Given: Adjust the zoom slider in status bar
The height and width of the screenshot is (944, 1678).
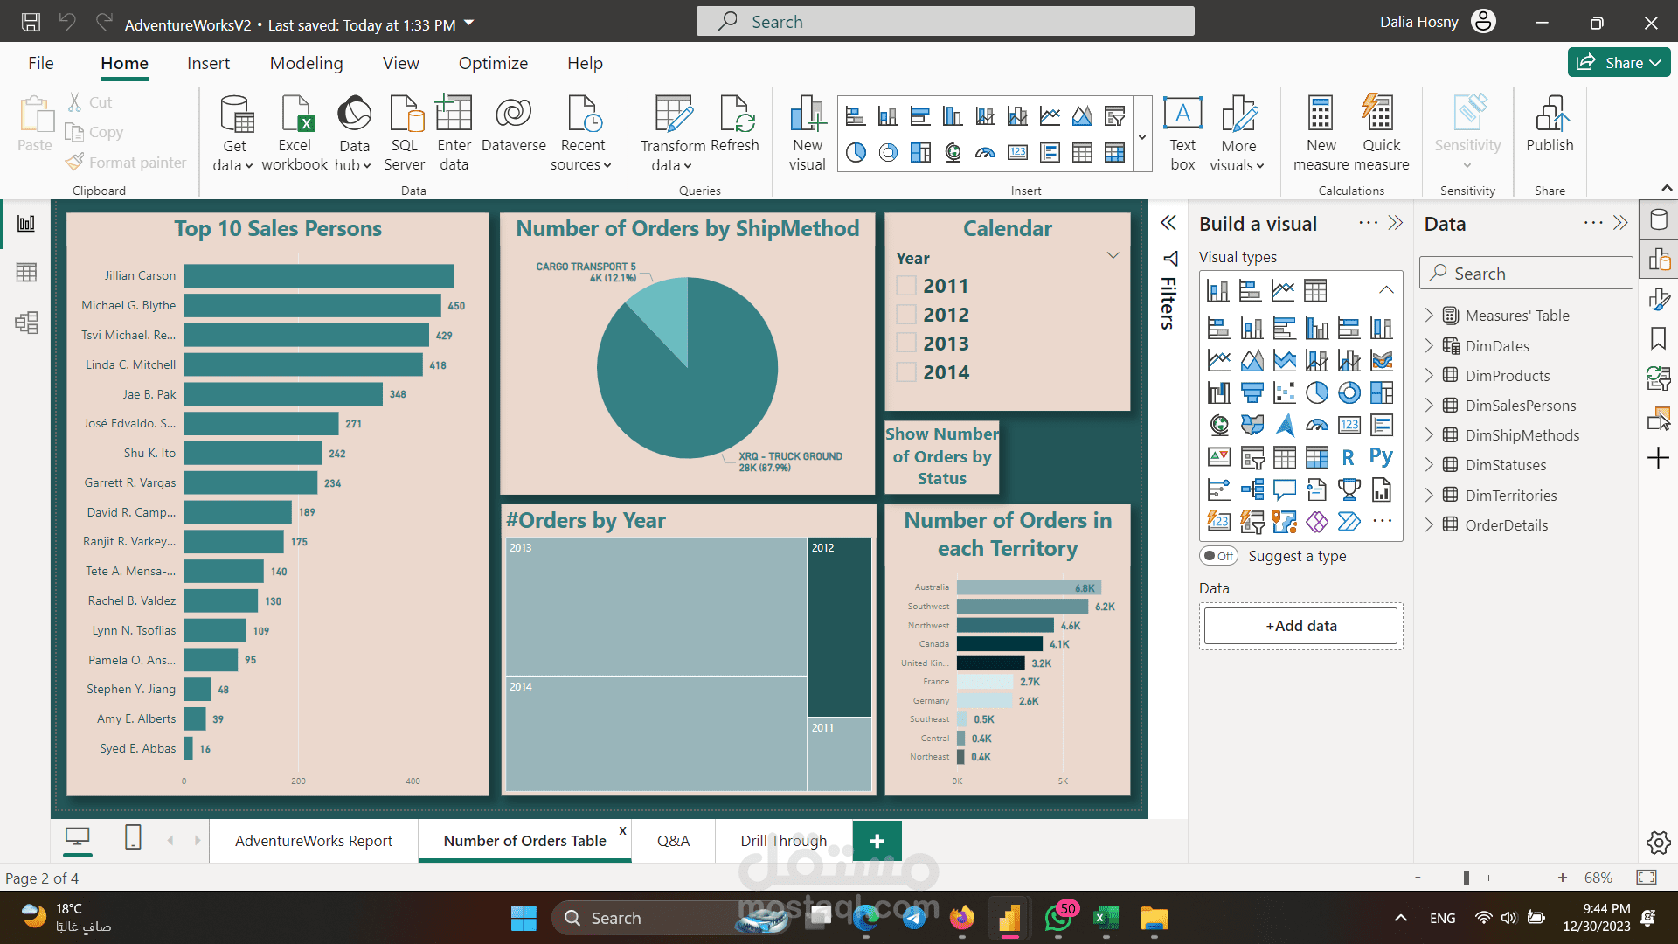Looking at the screenshot, I should coord(1467,878).
